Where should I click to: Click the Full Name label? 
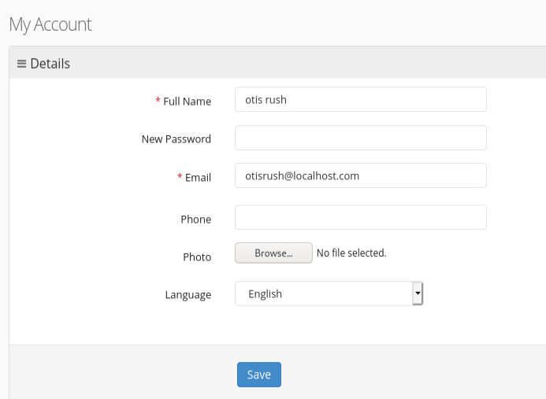click(x=187, y=102)
